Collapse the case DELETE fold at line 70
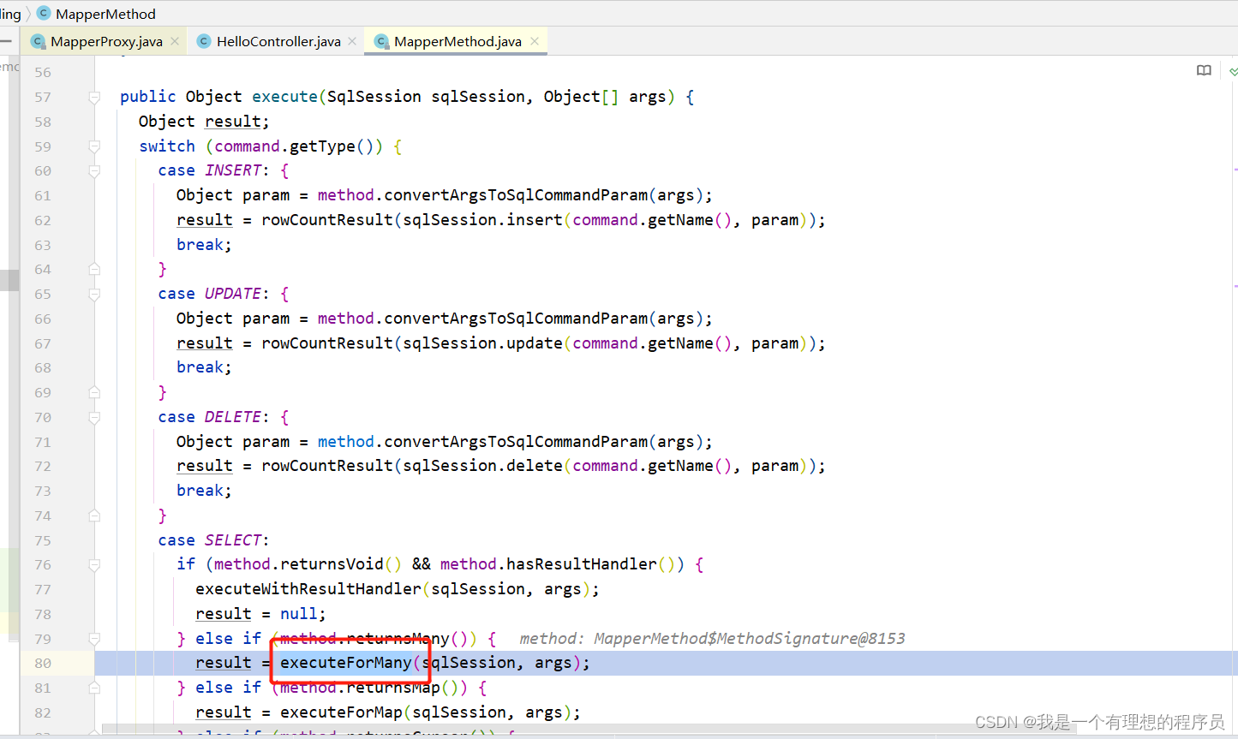 [94, 418]
